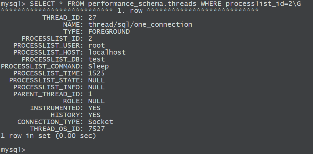Click performance_schema.threads in the query

(142, 4)
